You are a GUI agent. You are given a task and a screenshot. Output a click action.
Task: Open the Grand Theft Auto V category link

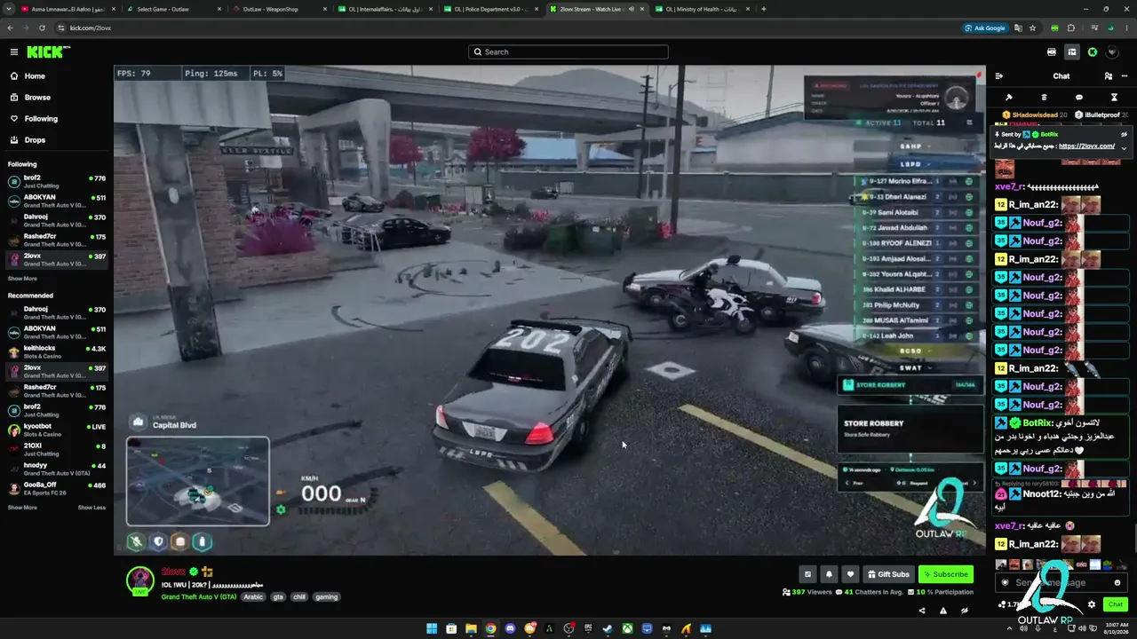[x=199, y=597]
